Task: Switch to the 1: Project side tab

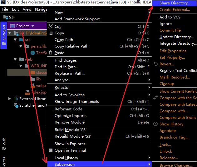Action: coord(4,35)
